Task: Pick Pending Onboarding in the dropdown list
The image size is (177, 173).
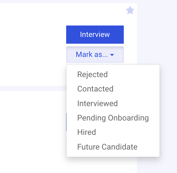Action: (x=113, y=118)
